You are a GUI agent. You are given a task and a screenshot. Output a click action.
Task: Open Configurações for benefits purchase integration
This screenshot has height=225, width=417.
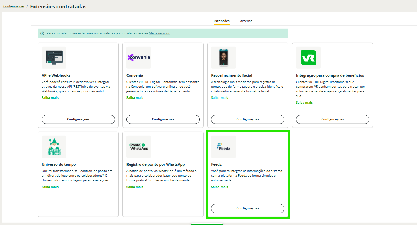(332, 119)
